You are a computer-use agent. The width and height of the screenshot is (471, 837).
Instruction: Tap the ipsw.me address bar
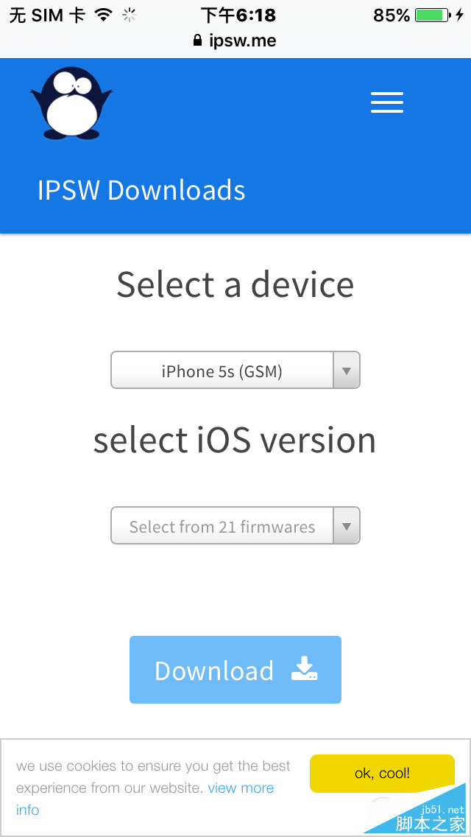coord(235,41)
